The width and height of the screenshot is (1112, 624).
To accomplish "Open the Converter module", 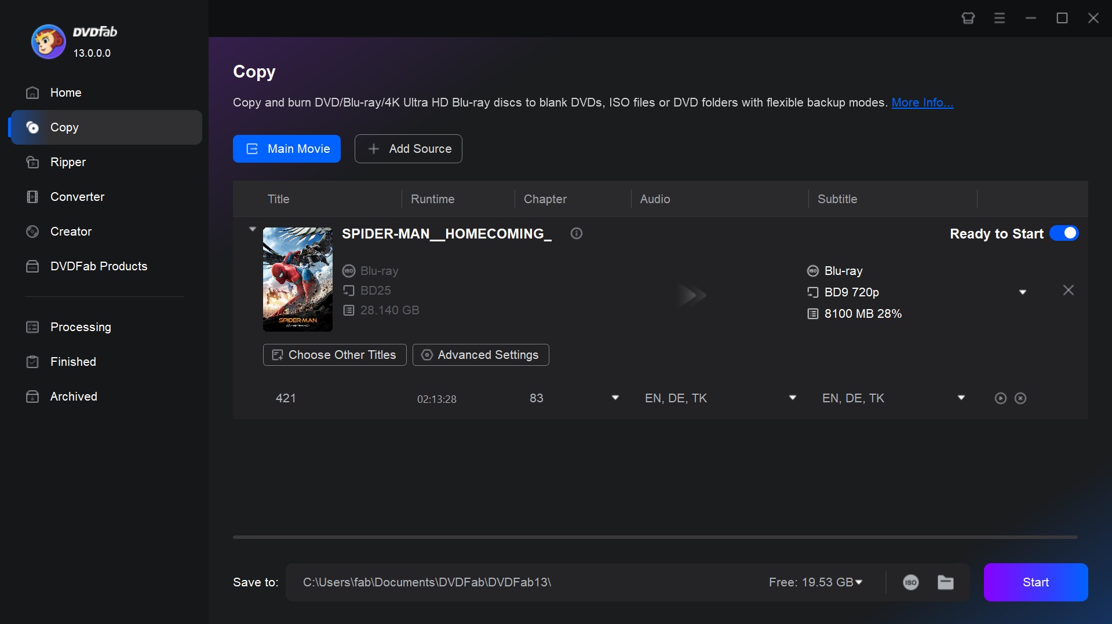I will pos(78,197).
